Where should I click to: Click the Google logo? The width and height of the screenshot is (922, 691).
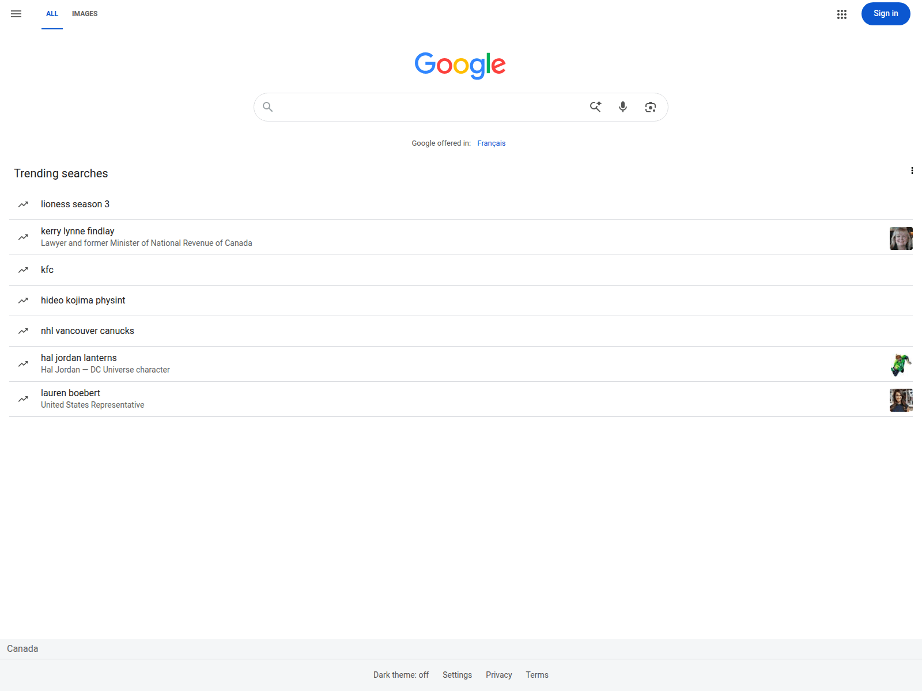point(460,65)
